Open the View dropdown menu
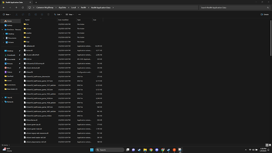The width and height of the screenshot is (272, 153). [70, 15]
